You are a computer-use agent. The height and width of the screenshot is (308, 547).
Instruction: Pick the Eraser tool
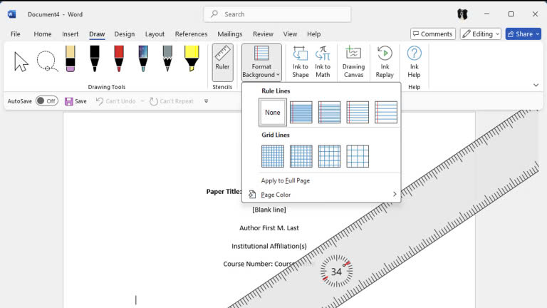pos(71,59)
